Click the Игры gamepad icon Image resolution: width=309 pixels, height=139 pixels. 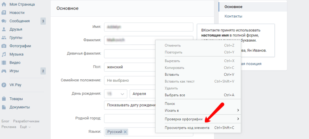4,71
